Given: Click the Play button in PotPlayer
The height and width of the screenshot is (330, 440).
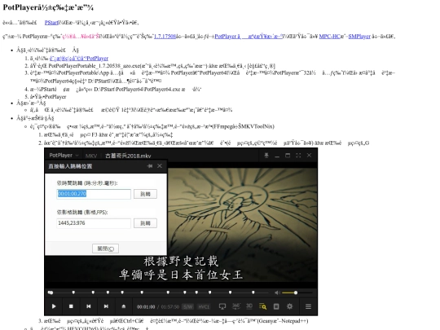Looking at the screenshot, I should pos(54,306).
